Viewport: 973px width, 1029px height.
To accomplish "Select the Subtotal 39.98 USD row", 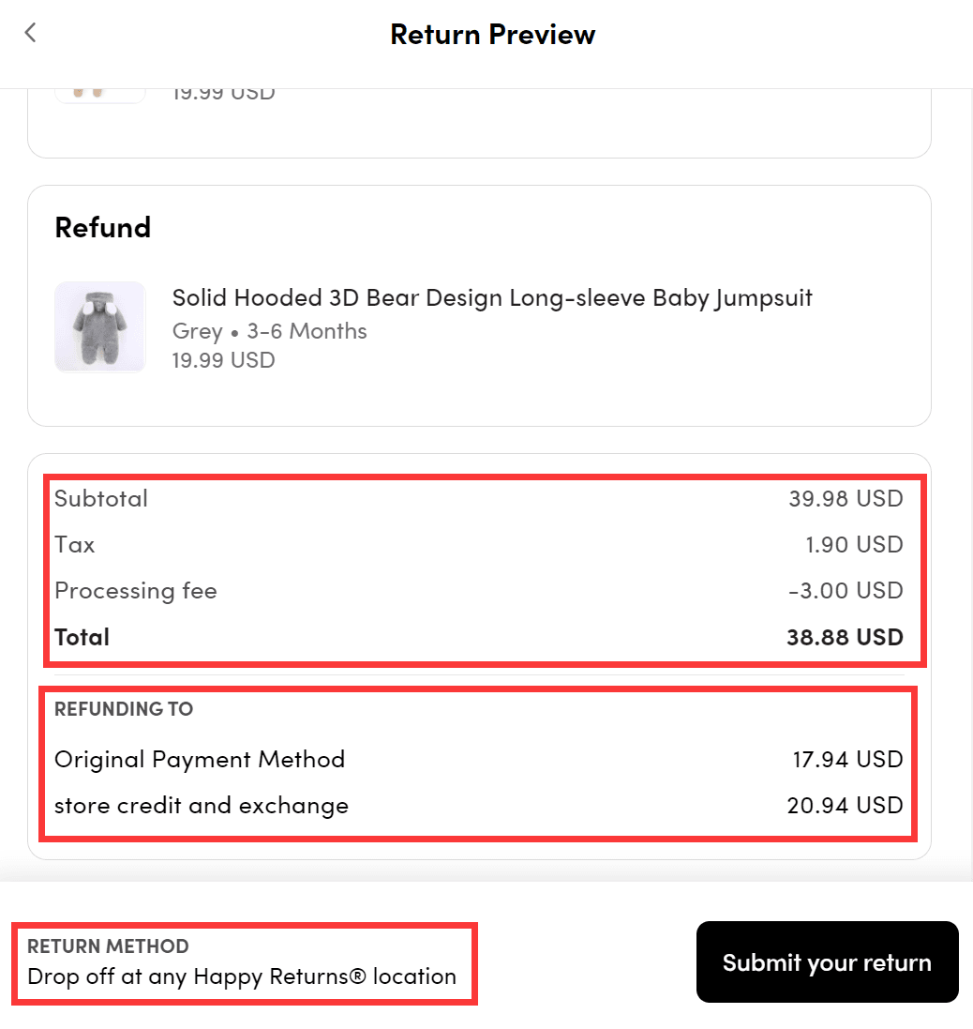I will [x=479, y=499].
